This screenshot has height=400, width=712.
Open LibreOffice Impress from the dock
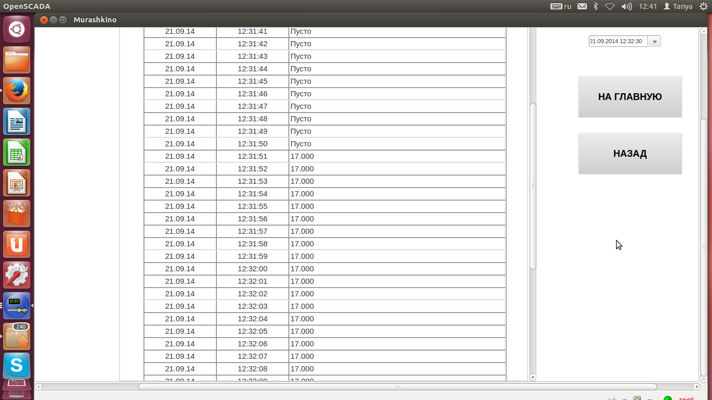click(x=17, y=183)
